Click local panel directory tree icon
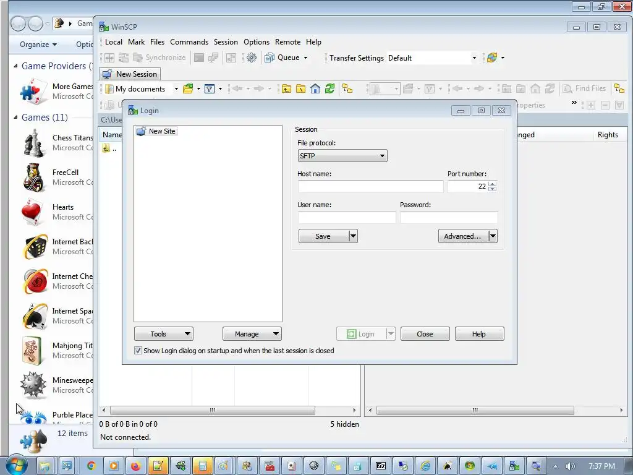This screenshot has width=633, height=475. tap(347, 88)
